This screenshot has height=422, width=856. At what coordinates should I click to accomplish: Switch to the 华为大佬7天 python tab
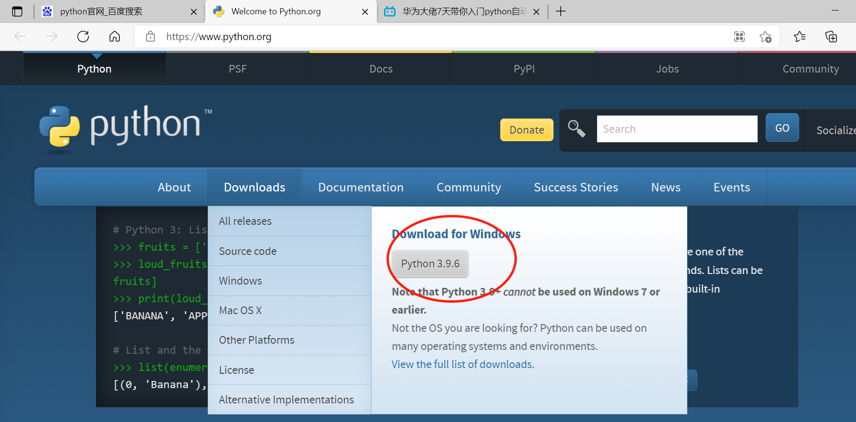[x=463, y=11]
